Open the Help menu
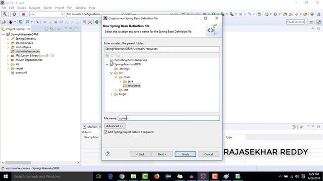 pos(92,8)
